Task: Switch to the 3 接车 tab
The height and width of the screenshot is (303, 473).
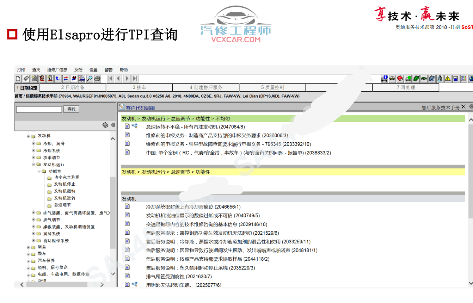Action: click(139, 87)
